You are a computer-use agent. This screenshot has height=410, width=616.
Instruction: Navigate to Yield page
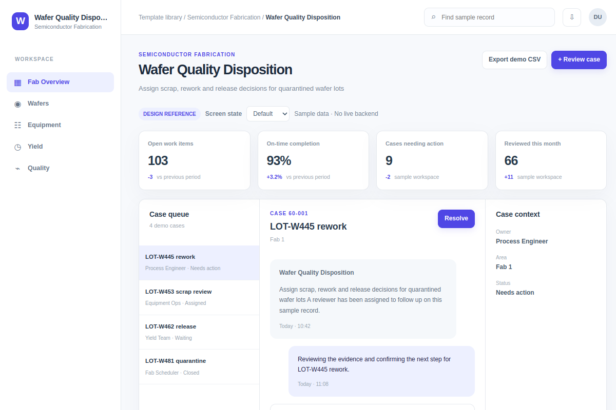pyautogui.click(x=60, y=147)
